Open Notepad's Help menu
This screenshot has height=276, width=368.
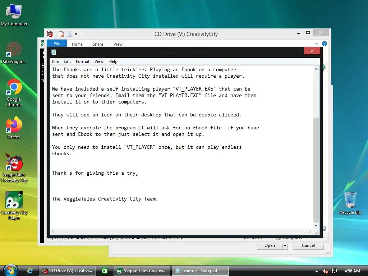click(113, 61)
